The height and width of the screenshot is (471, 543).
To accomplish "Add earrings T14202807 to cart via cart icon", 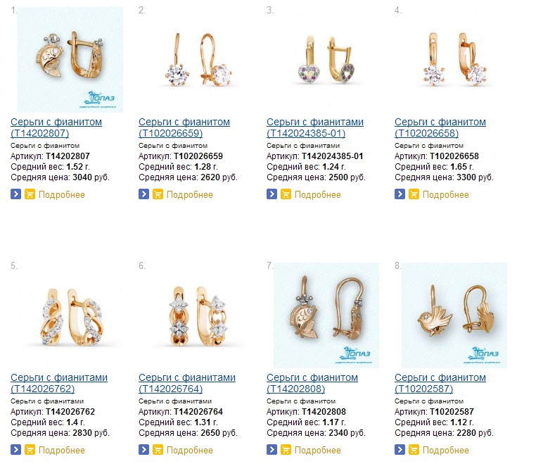I will pos(30,194).
